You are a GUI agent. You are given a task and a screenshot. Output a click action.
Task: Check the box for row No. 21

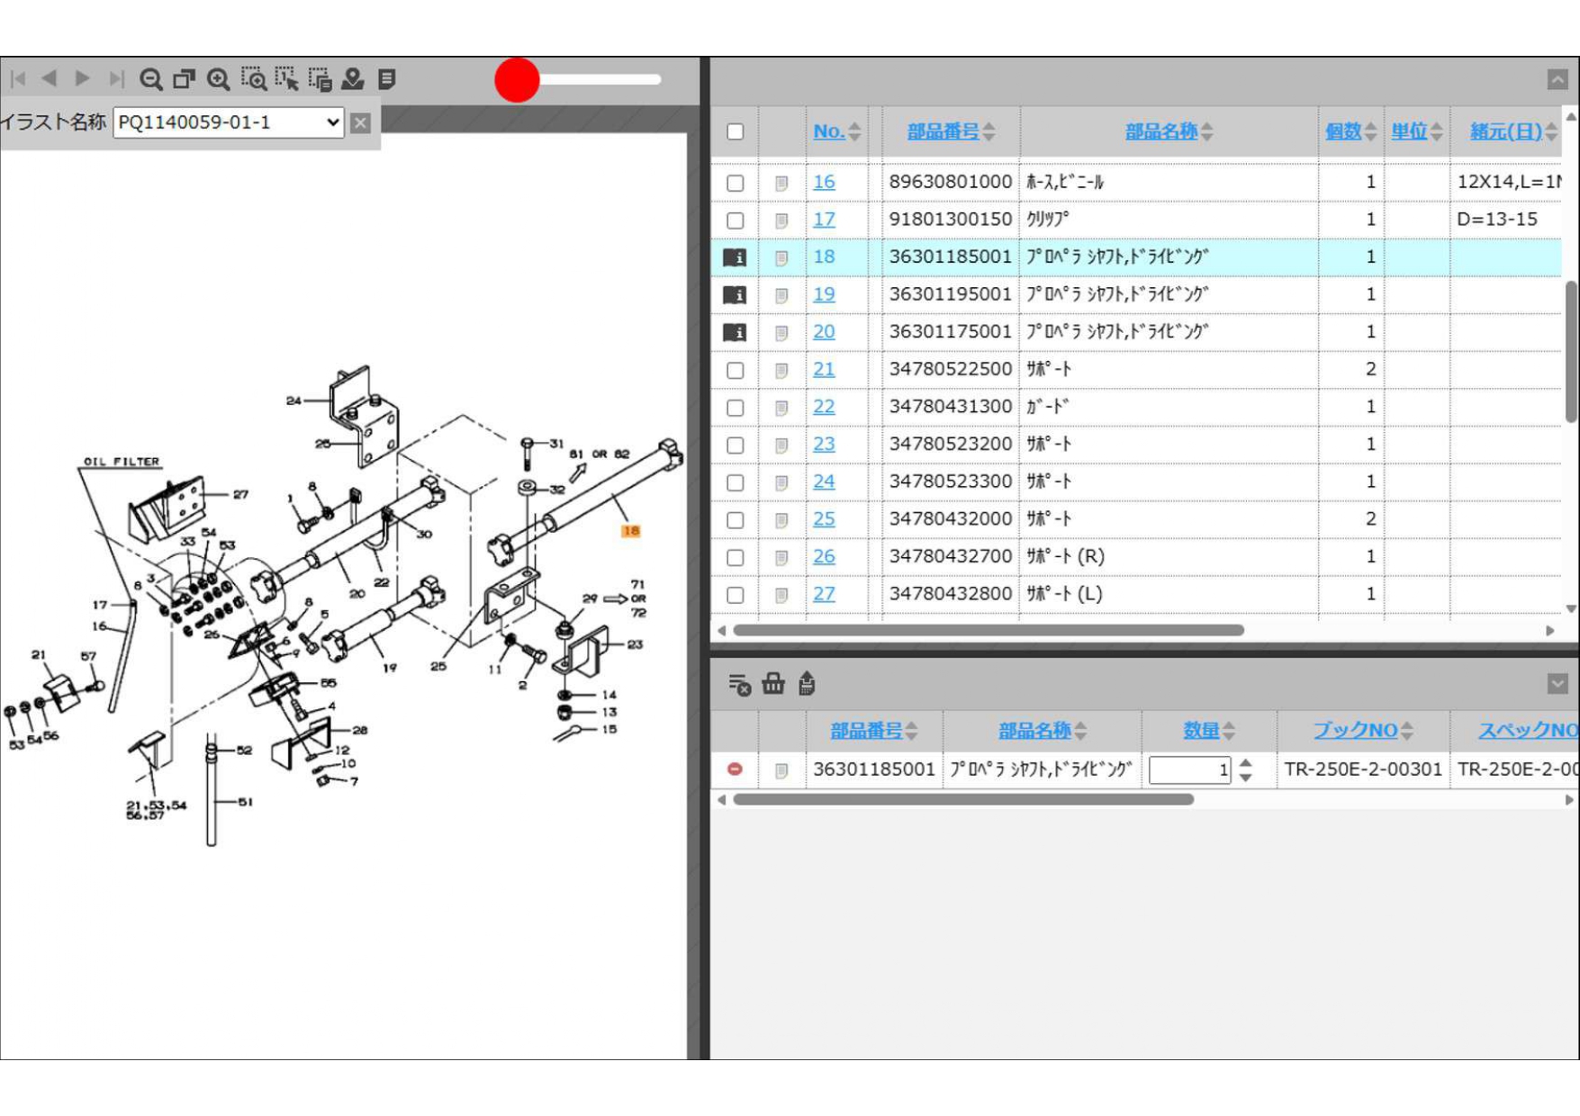(735, 370)
